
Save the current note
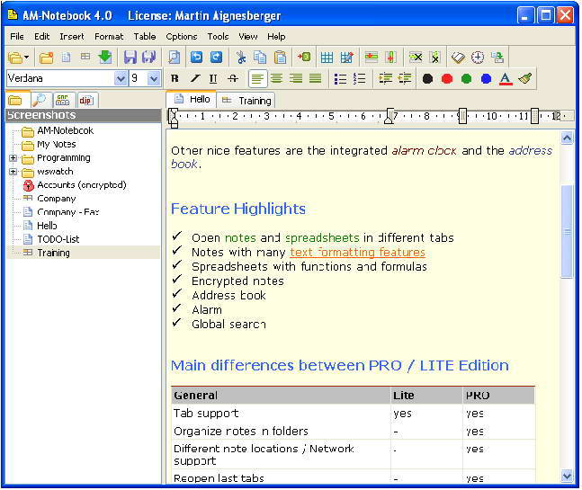click(x=130, y=58)
